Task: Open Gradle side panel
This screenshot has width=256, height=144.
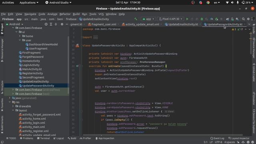Action: (x=254, y=28)
